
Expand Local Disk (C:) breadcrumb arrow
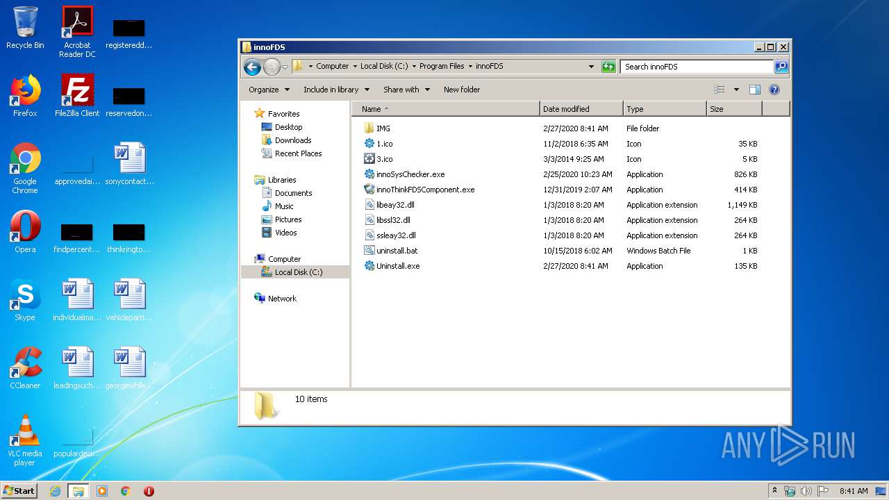[x=414, y=67]
